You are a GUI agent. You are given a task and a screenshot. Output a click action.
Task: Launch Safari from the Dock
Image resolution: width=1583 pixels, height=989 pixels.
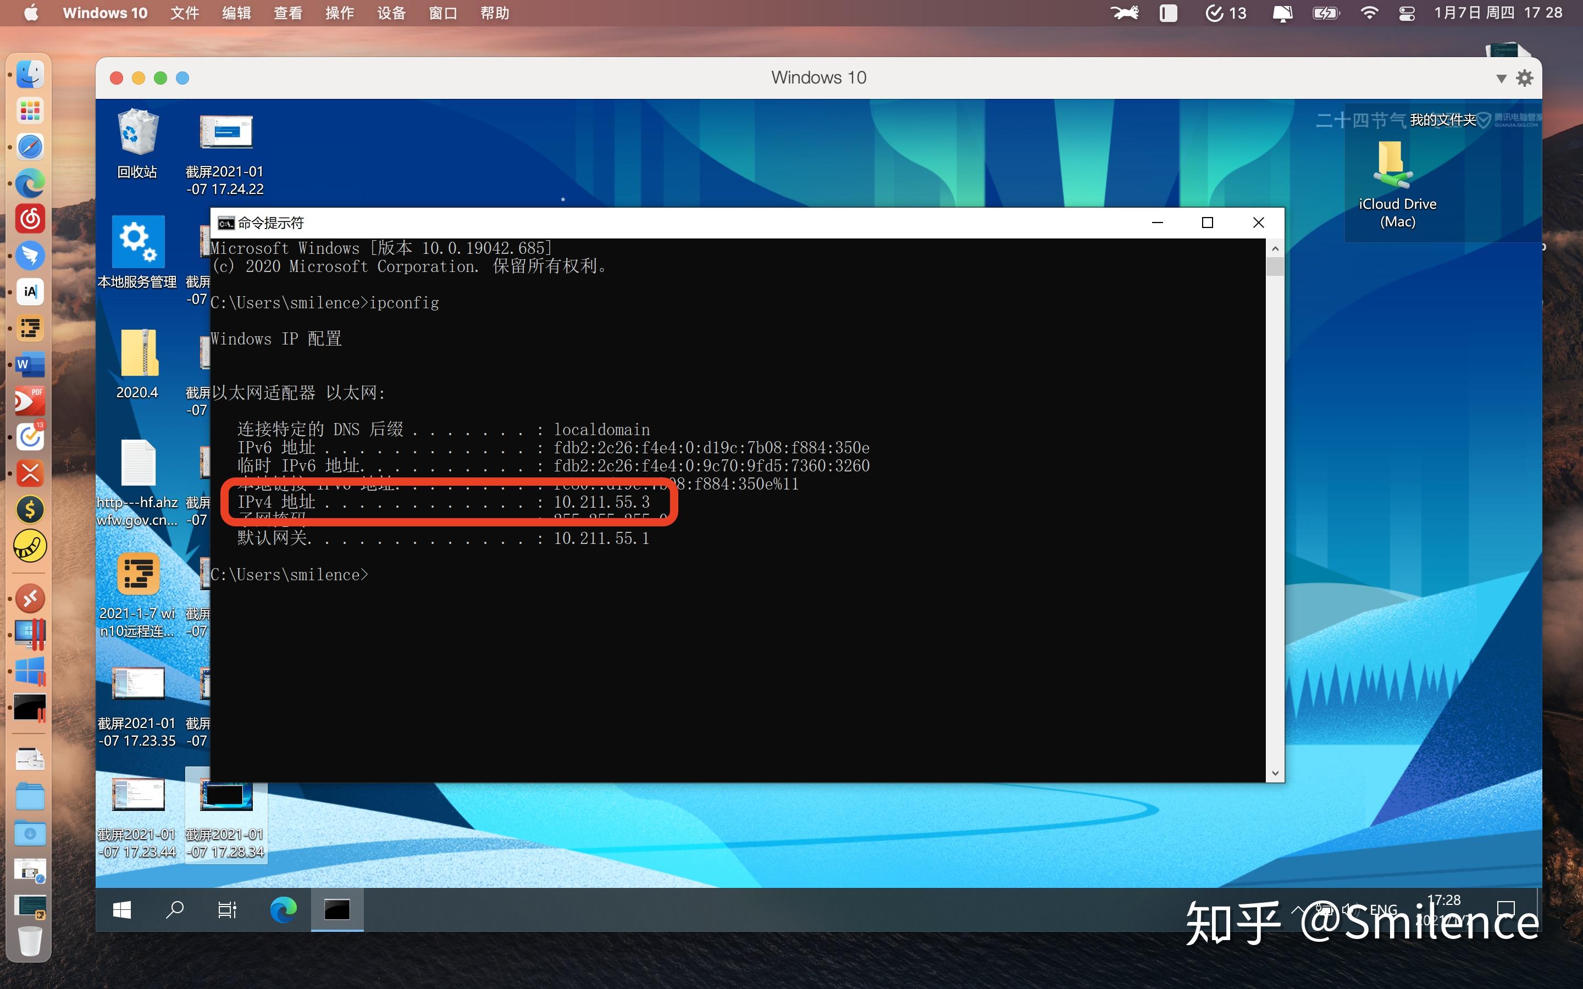[30, 147]
